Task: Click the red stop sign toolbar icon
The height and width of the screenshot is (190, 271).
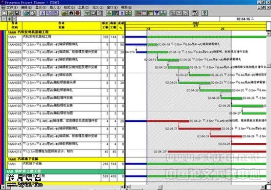Action: pyautogui.click(x=78, y=13)
